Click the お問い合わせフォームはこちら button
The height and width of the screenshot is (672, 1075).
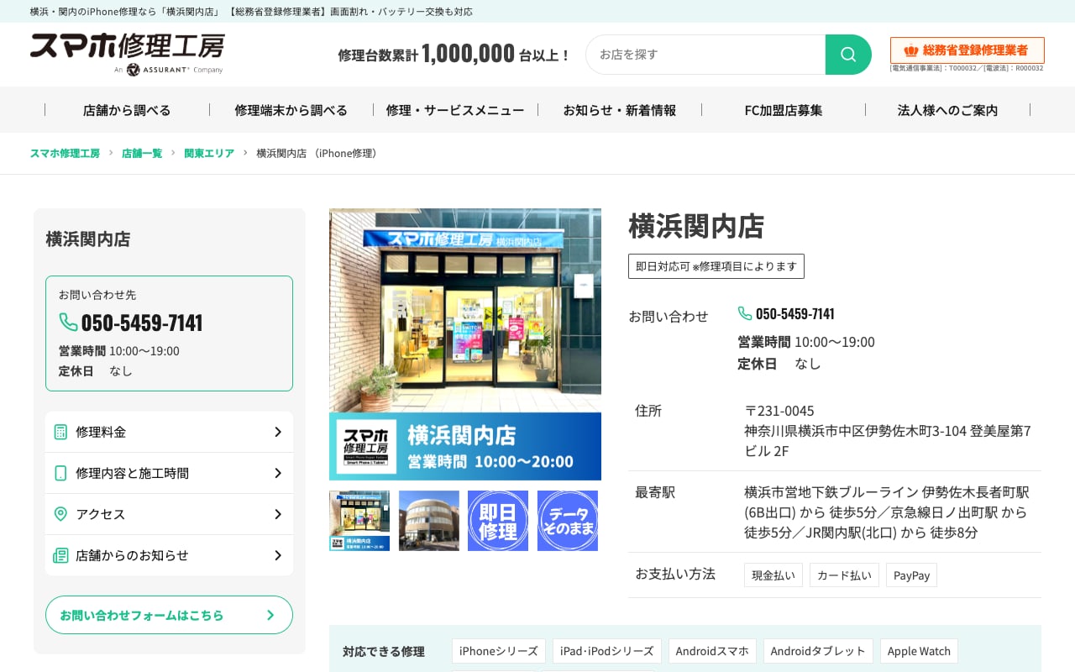coord(169,615)
